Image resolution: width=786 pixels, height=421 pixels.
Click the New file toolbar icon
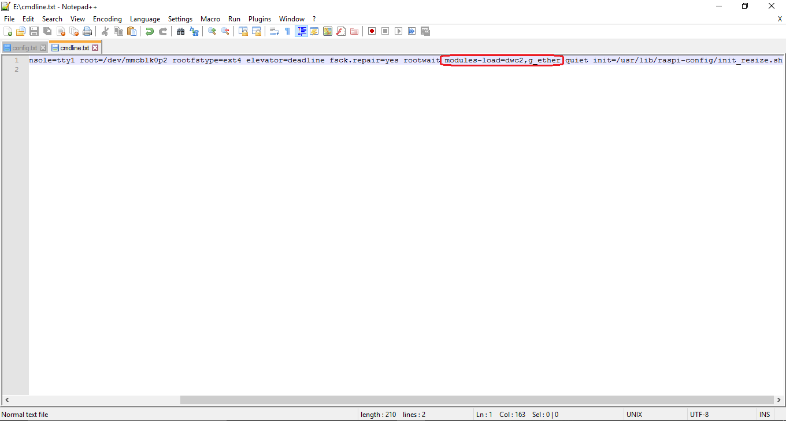coord(8,31)
